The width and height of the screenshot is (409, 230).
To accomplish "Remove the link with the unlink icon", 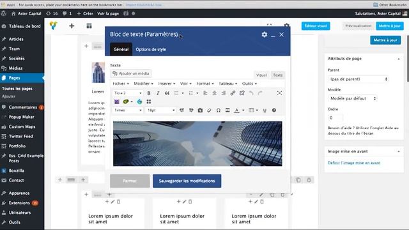I will pyautogui.click(x=242, y=93).
